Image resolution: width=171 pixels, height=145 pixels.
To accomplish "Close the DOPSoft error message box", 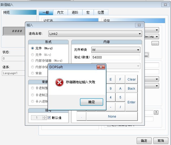I will 101,67.
